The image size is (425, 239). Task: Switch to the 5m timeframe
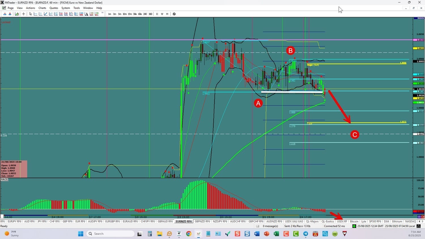pyautogui.click(x=120, y=14)
